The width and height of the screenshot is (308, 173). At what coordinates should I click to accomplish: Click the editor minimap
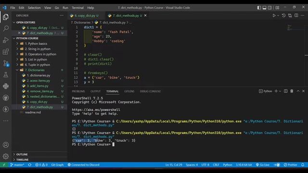tap(295, 27)
